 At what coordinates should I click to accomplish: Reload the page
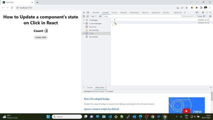pyautogui.click(x=12, y=8)
